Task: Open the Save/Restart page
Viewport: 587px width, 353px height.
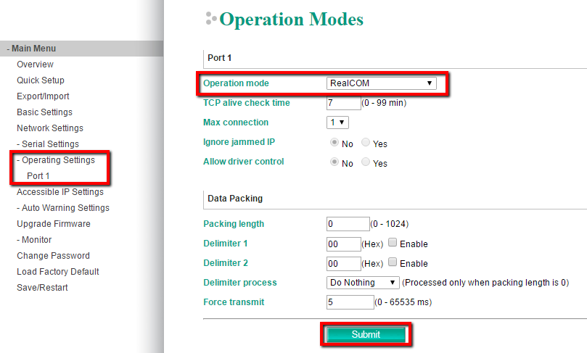Action: pyautogui.click(x=43, y=288)
